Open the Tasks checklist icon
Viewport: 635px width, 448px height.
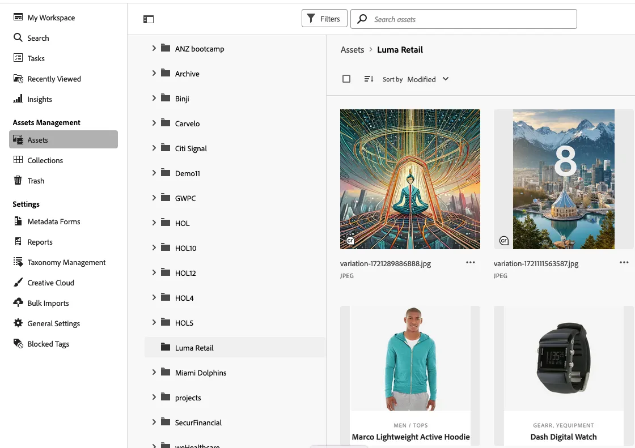[x=18, y=58]
